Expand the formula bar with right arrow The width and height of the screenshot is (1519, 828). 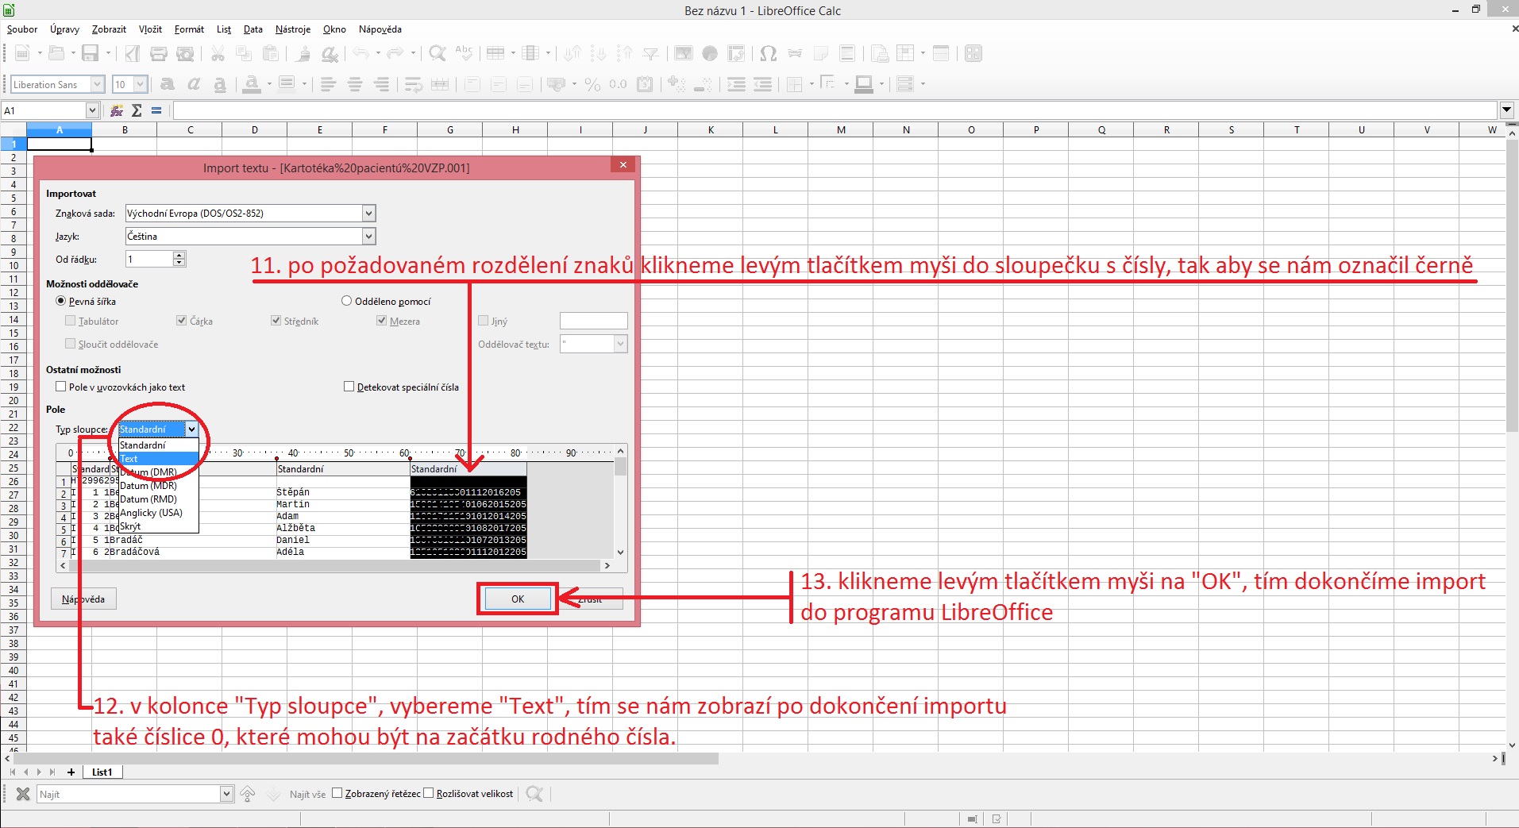point(1507,110)
